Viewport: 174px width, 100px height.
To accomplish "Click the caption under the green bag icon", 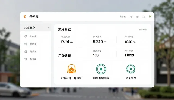I will click(x=101, y=78).
